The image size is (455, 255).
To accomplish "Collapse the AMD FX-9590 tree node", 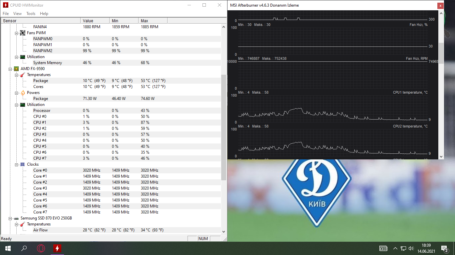I will 10,69.
